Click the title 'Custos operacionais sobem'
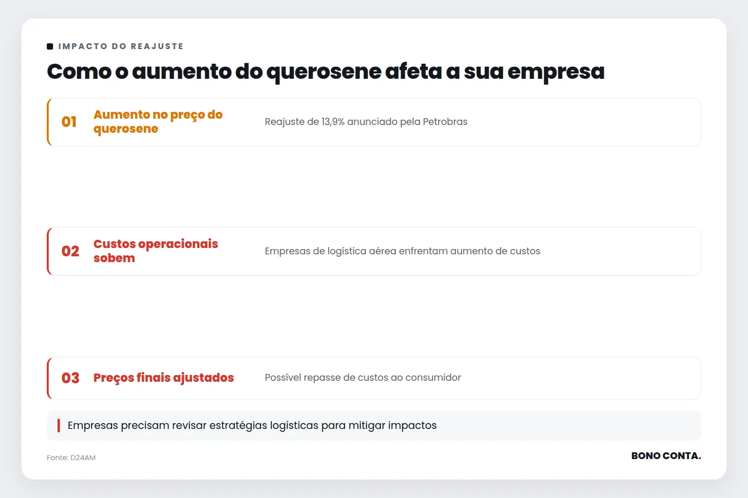This screenshot has height=498, width=748. point(156,251)
